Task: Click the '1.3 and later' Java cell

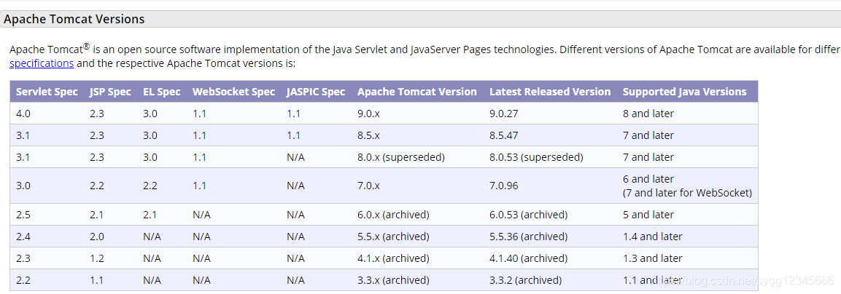Action: click(652, 258)
